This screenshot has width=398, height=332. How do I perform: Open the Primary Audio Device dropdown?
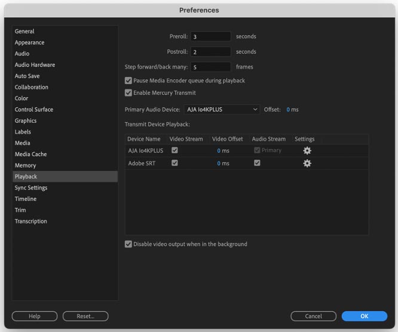tap(222, 110)
